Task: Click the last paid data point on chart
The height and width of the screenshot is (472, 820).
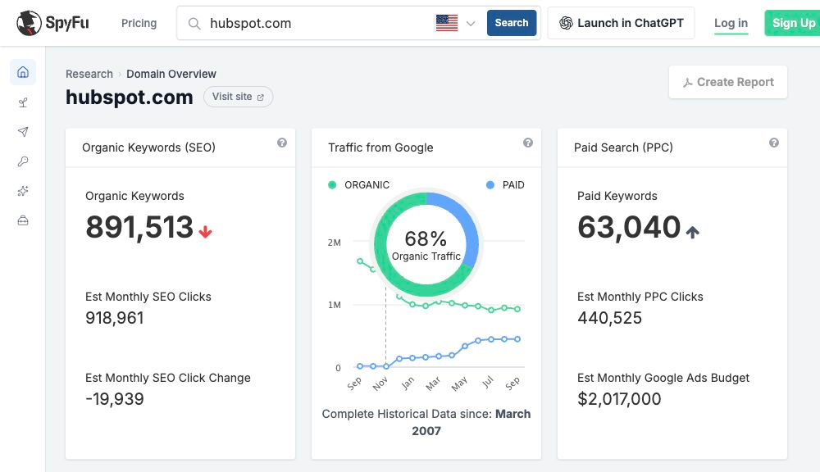Action: click(517, 339)
